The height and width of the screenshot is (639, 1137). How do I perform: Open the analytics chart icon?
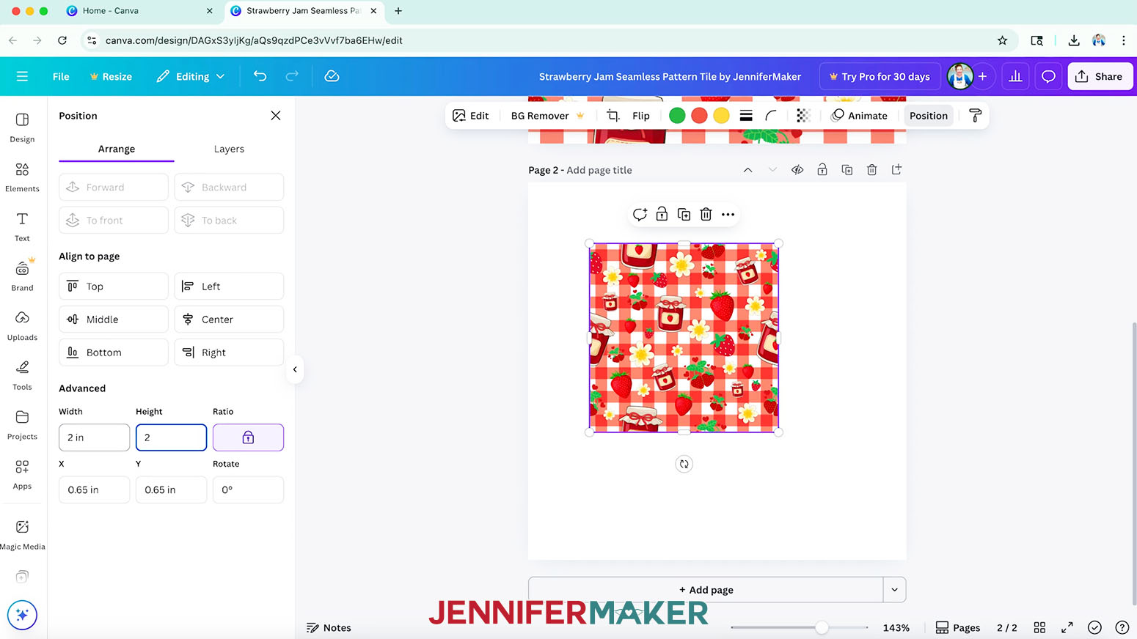click(x=1015, y=76)
